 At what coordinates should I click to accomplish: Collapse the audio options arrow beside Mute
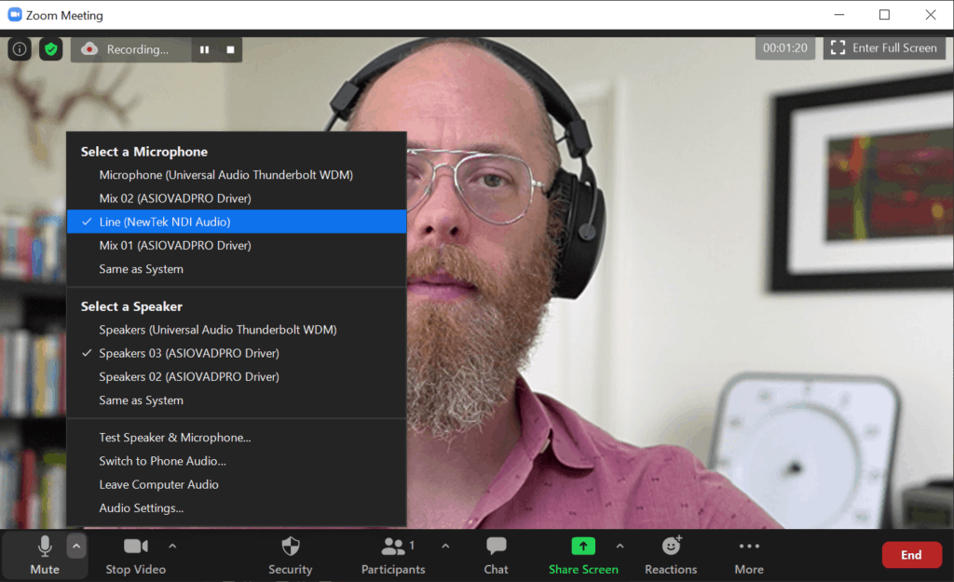click(x=76, y=547)
